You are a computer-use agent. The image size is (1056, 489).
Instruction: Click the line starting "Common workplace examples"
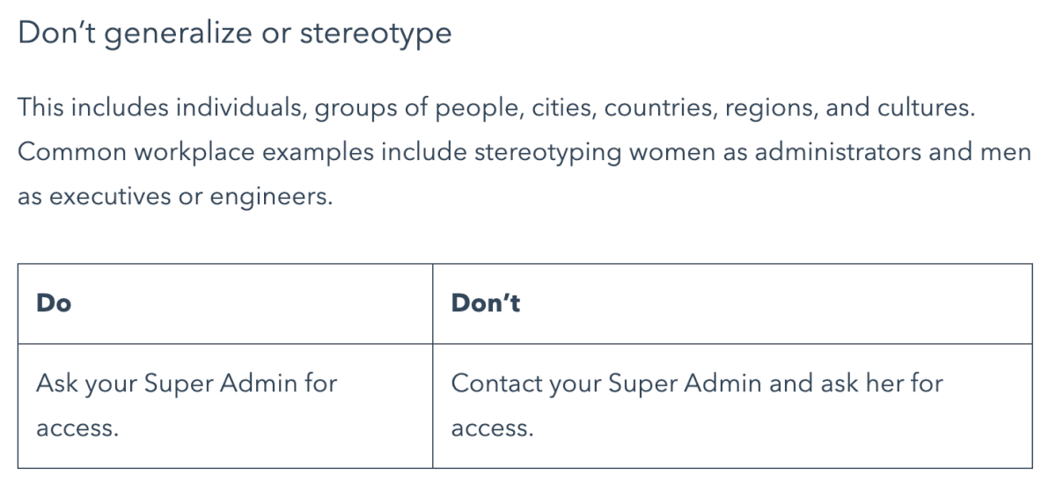[x=524, y=151]
